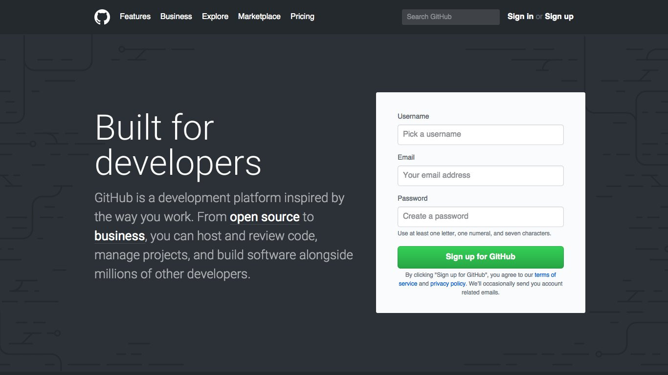Open the terms of service link
This screenshot has width=668, height=375.
(x=546, y=274)
